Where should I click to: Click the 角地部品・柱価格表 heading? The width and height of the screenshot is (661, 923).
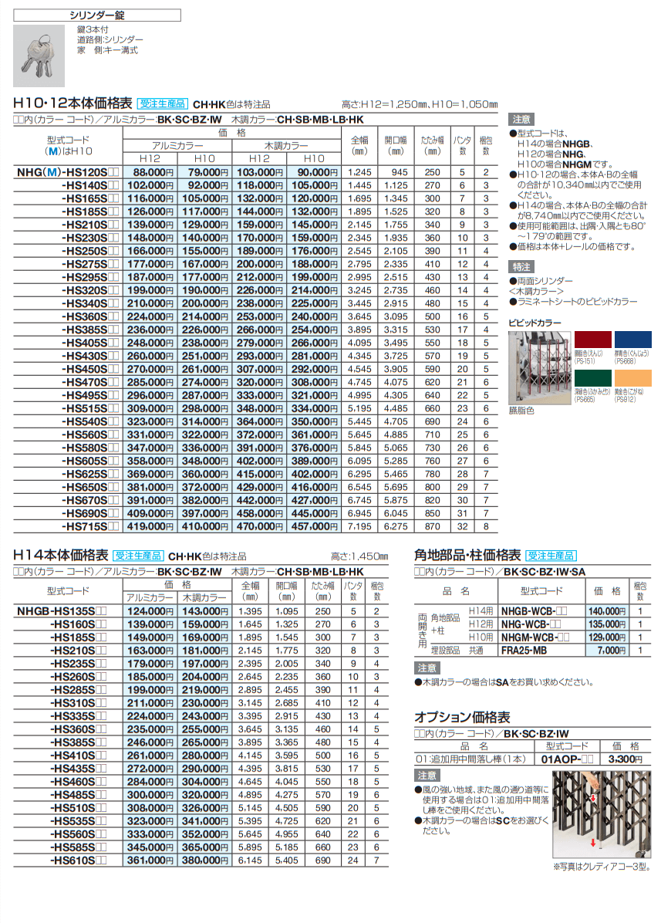click(467, 555)
